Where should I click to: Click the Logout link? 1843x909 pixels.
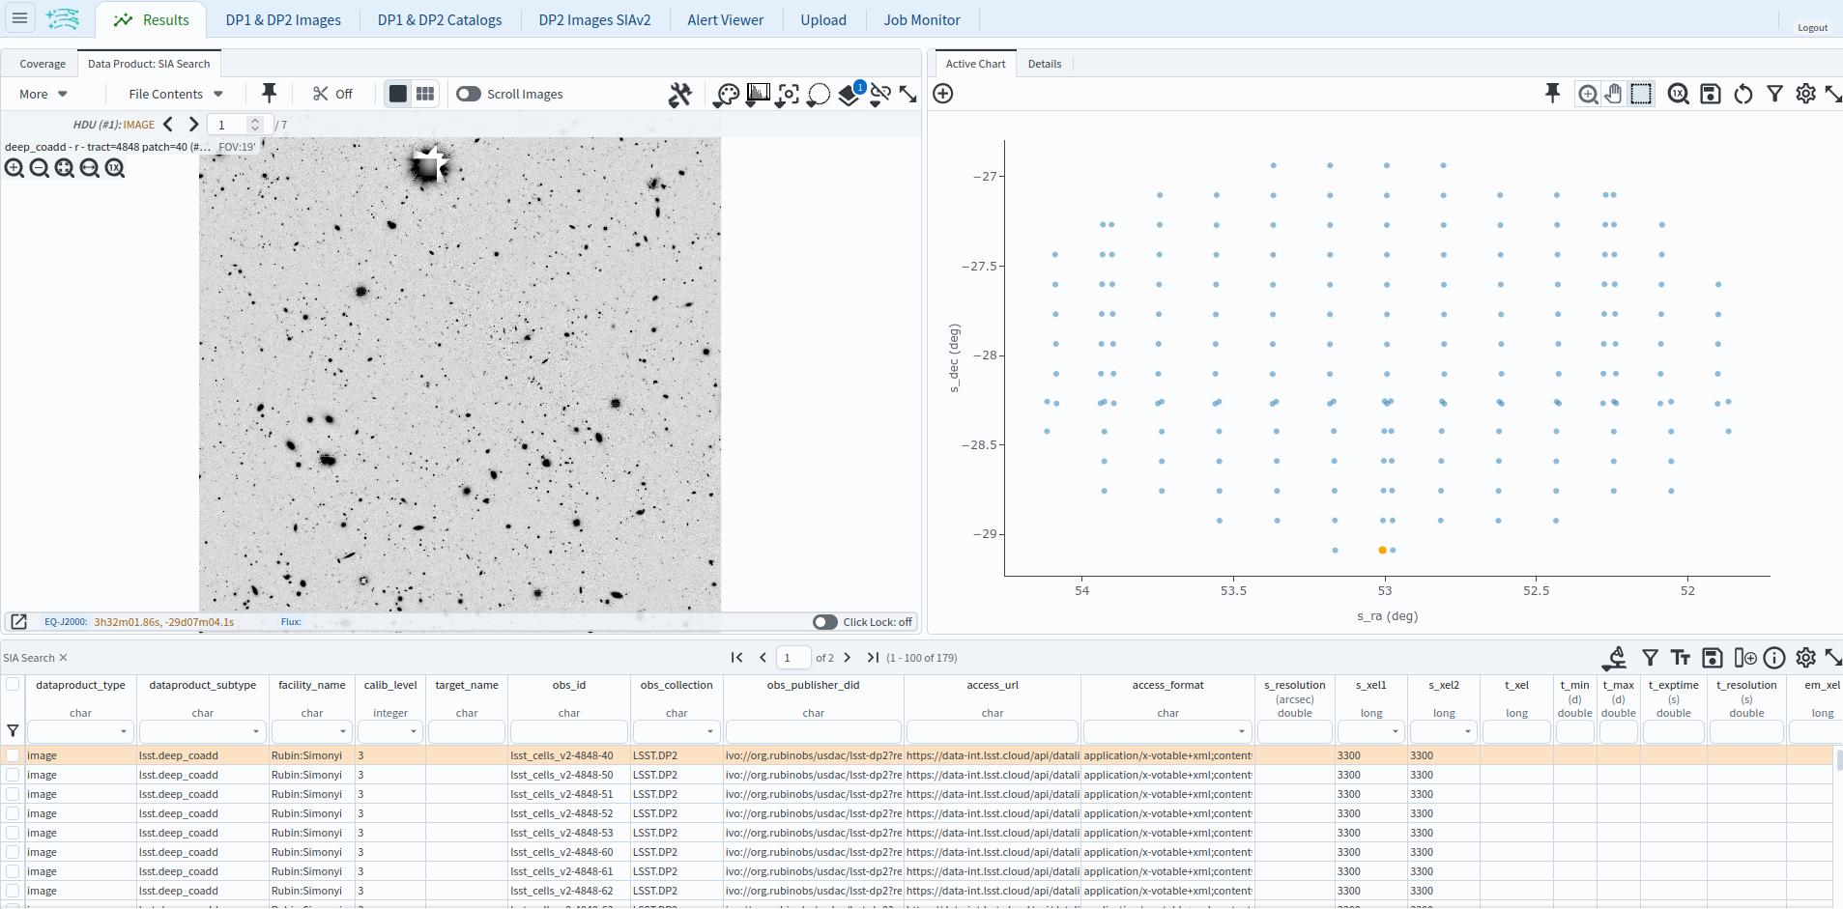point(1812,28)
